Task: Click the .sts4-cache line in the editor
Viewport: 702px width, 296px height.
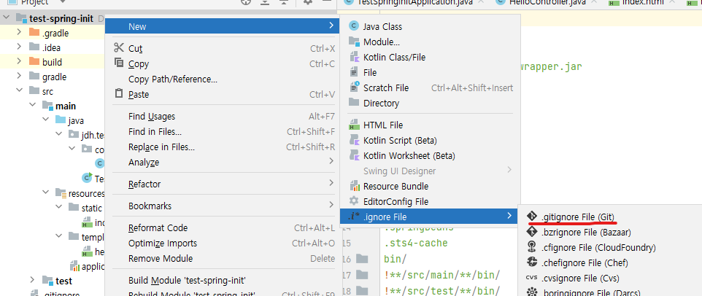Action: [415, 244]
